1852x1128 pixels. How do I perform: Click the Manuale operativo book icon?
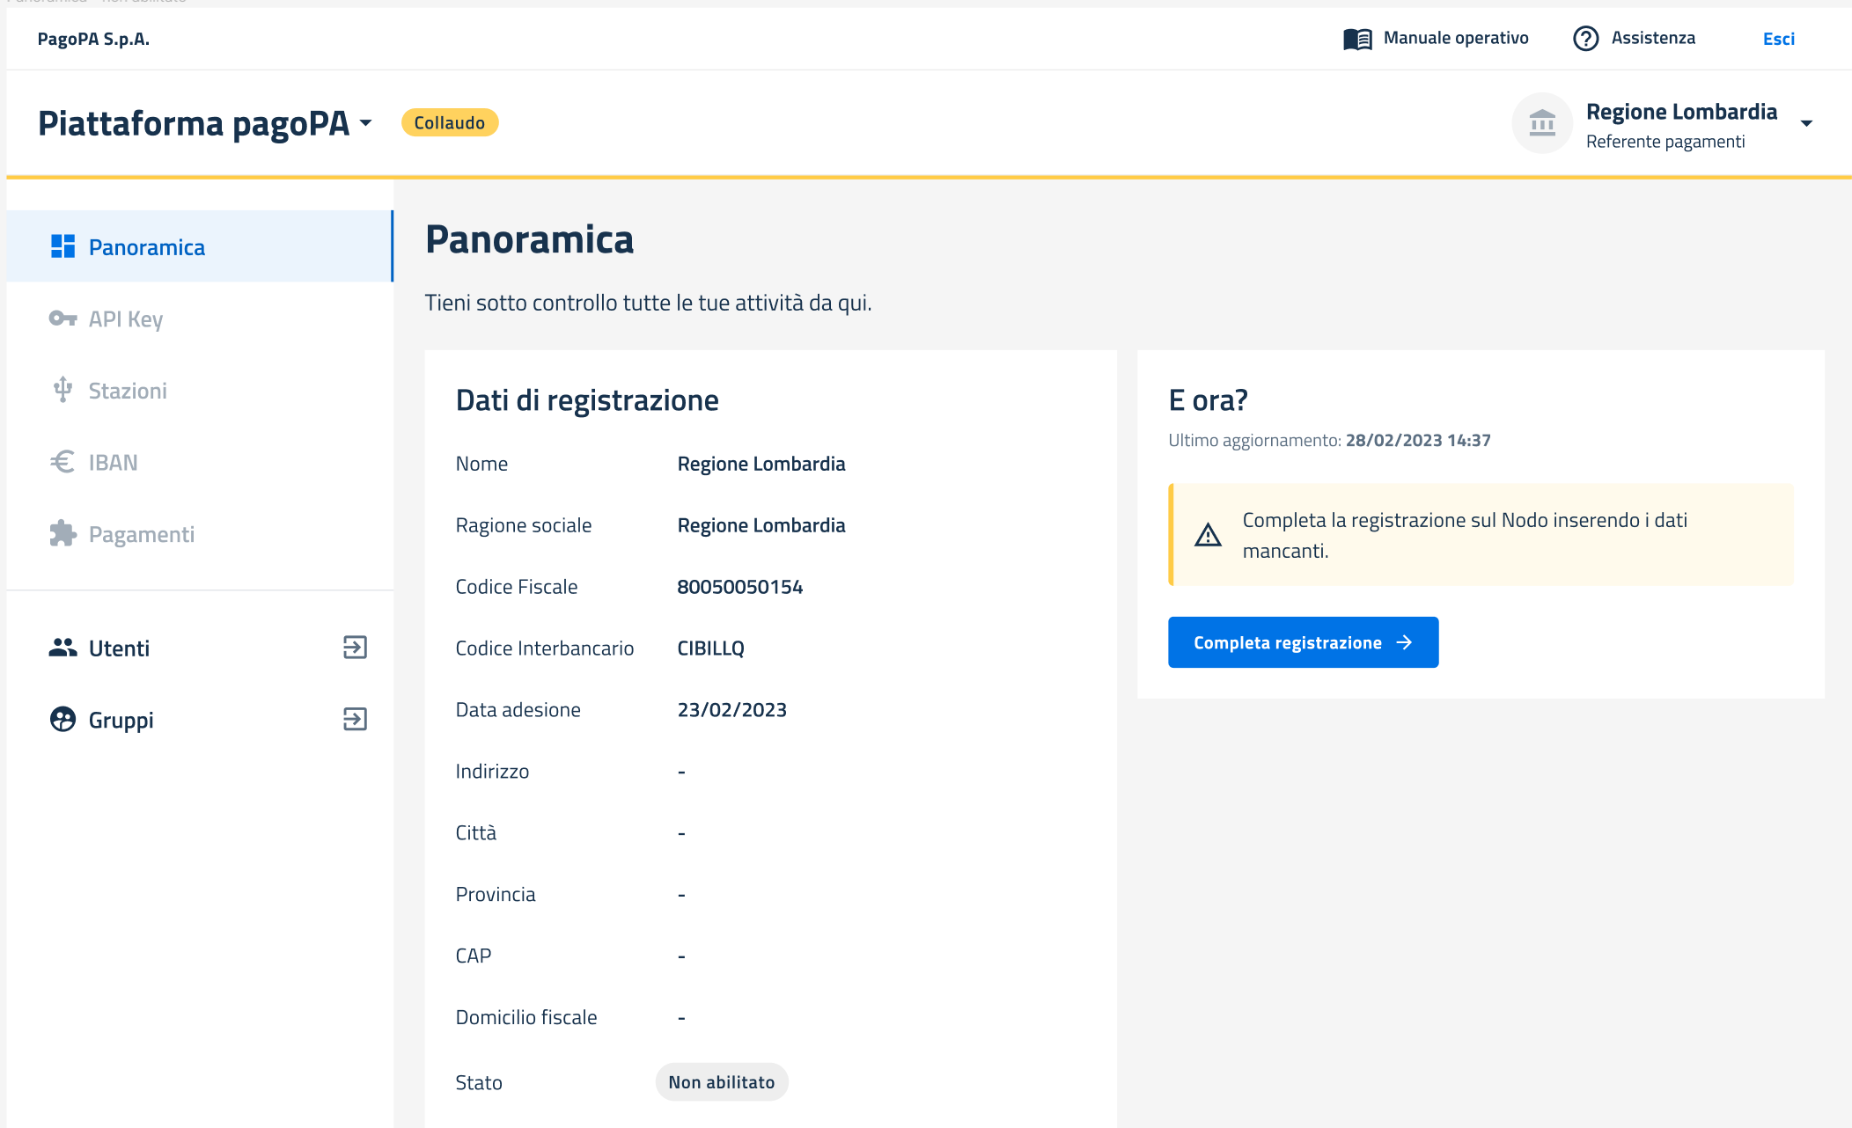coord(1357,39)
